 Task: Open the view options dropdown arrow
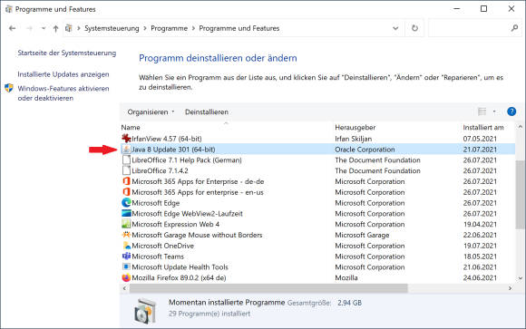(x=494, y=111)
